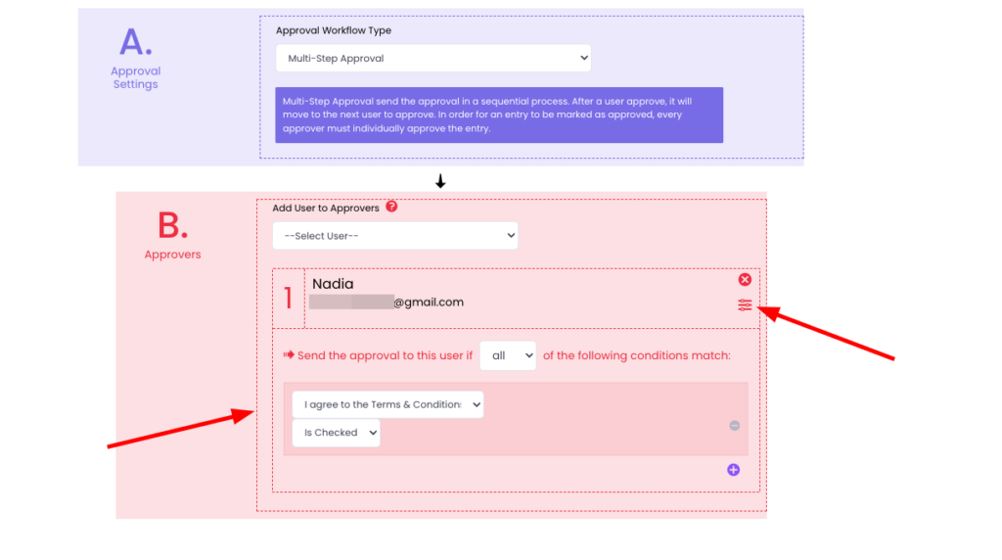Screen dimensions: 1002x560
Task: Click the purple Multi-Step Approval description box
Action: [498, 116]
